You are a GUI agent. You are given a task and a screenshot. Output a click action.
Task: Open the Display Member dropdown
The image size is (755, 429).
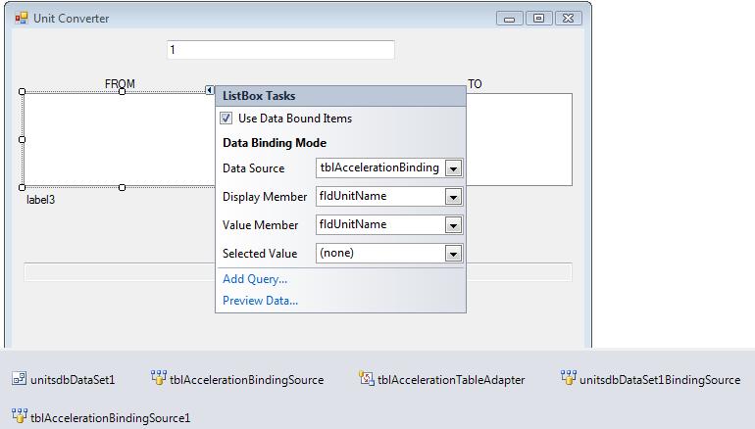[x=453, y=197]
